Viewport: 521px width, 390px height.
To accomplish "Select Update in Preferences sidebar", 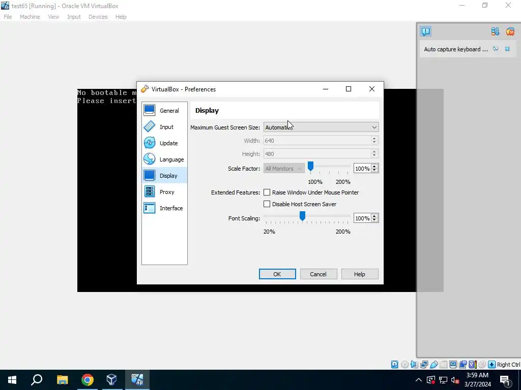I will [x=164, y=143].
